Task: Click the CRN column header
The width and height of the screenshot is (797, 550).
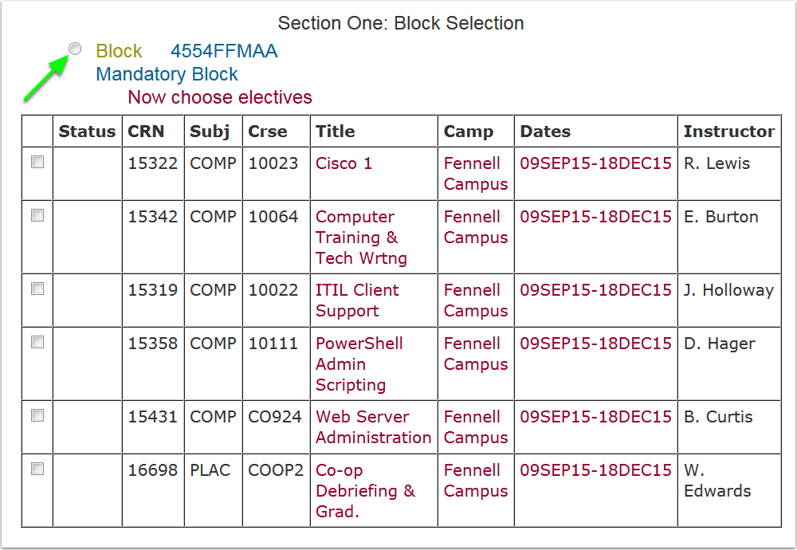Action: point(146,132)
